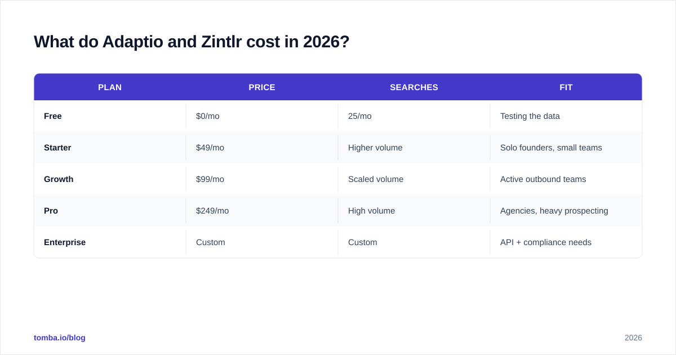The image size is (676, 355).
Task: Click the Solo founders, small teams cell
Action: pos(566,148)
